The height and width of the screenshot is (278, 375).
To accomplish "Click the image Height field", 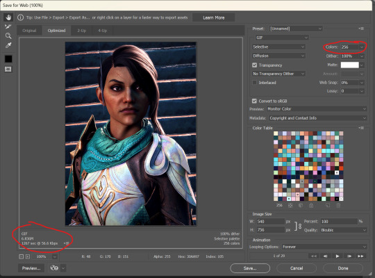I will [x=270, y=230].
